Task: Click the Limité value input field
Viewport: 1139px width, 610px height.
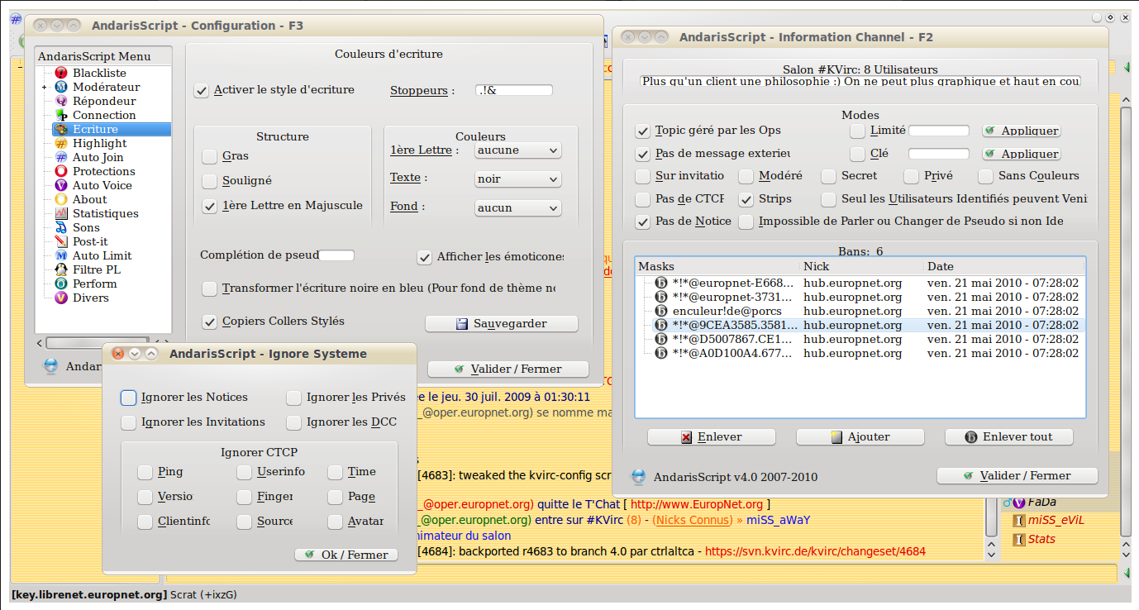Action: tap(939, 131)
